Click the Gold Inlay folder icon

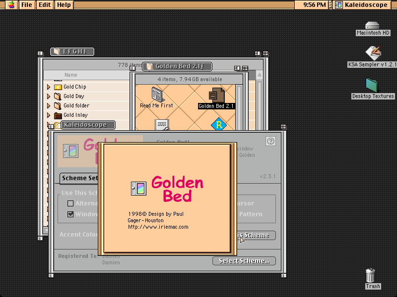click(x=58, y=115)
